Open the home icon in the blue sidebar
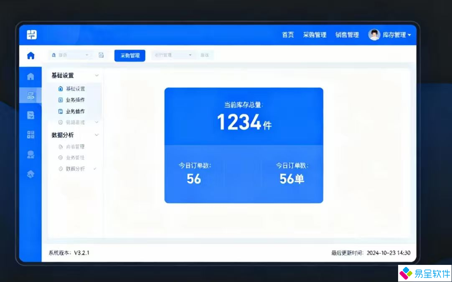 click(30, 76)
